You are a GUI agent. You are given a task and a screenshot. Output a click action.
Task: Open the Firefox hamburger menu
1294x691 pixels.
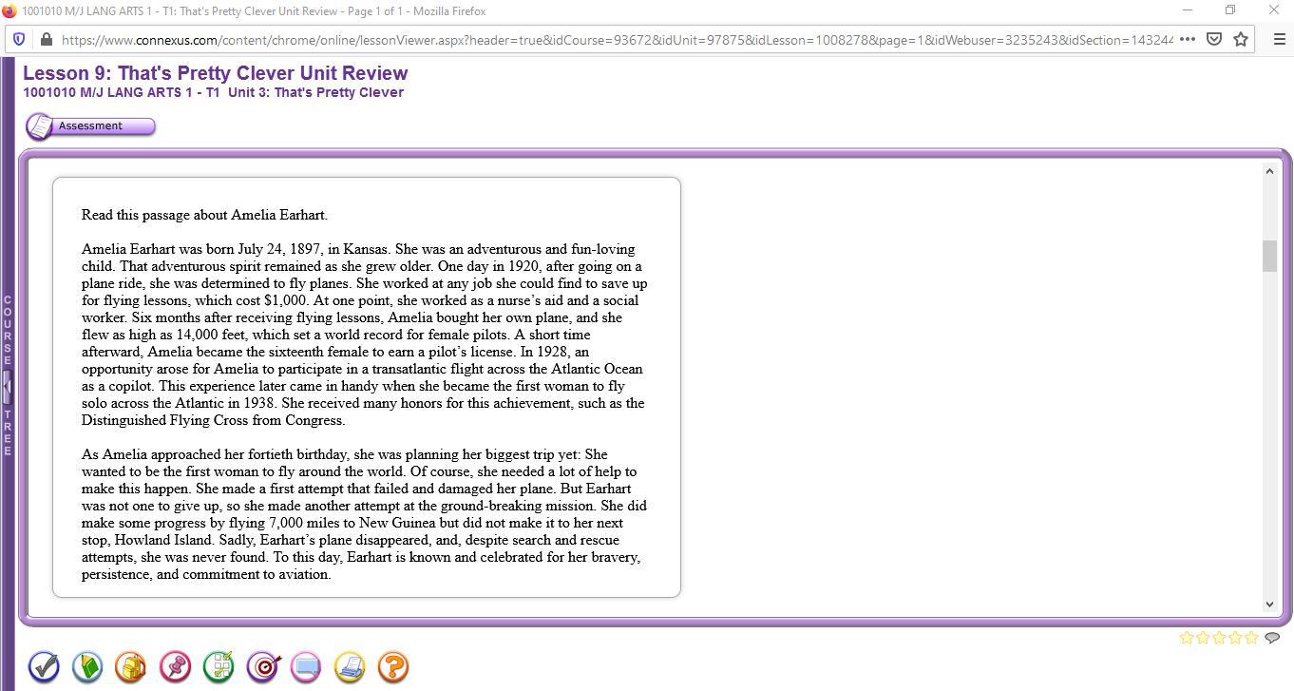coord(1279,39)
